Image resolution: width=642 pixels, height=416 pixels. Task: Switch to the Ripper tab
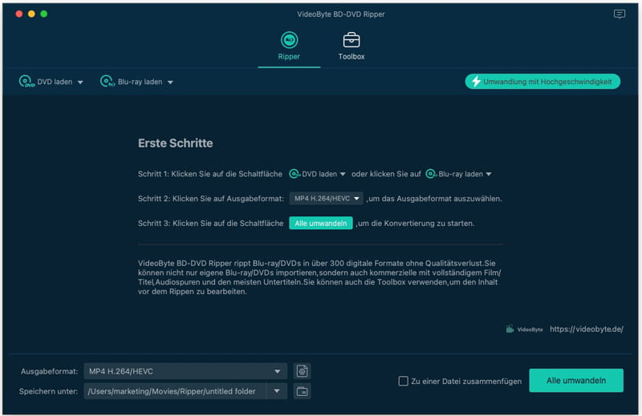[x=289, y=46]
